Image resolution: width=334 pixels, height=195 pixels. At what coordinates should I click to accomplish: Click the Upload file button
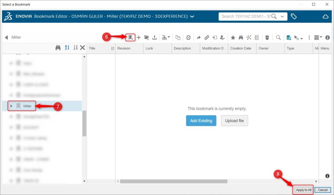click(x=234, y=121)
